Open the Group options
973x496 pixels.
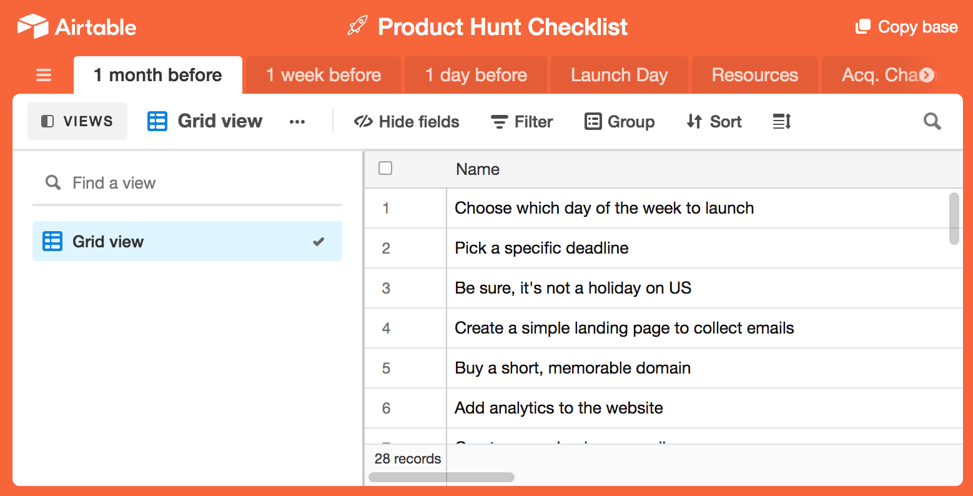pos(620,122)
